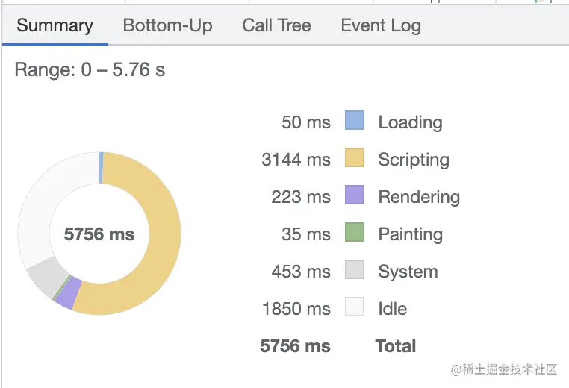This screenshot has height=388, width=569.
Task: Click the Range 0 – 5.76 s text
Action: 90,70
